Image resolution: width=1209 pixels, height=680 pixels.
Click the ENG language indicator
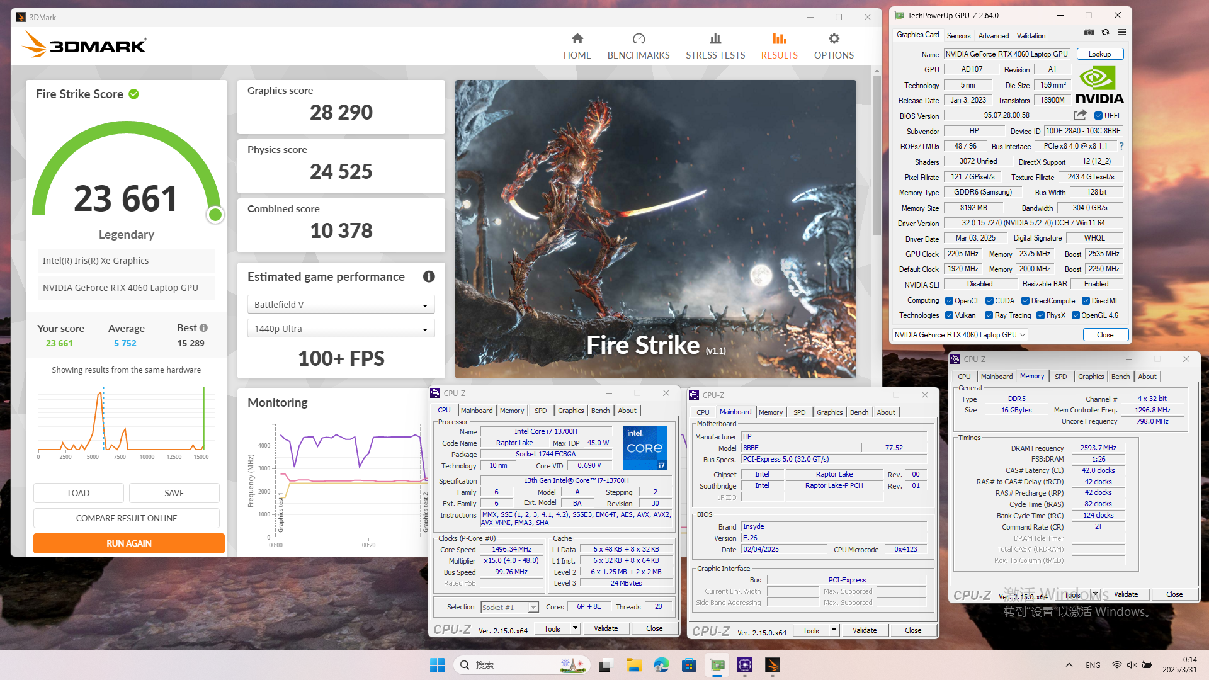[x=1093, y=665]
